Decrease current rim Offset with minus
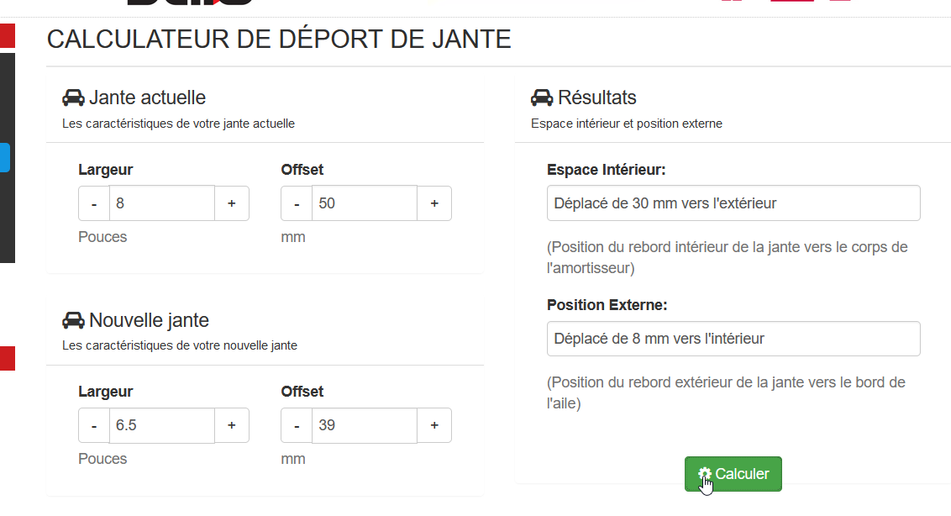951x516 pixels. tap(297, 203)
